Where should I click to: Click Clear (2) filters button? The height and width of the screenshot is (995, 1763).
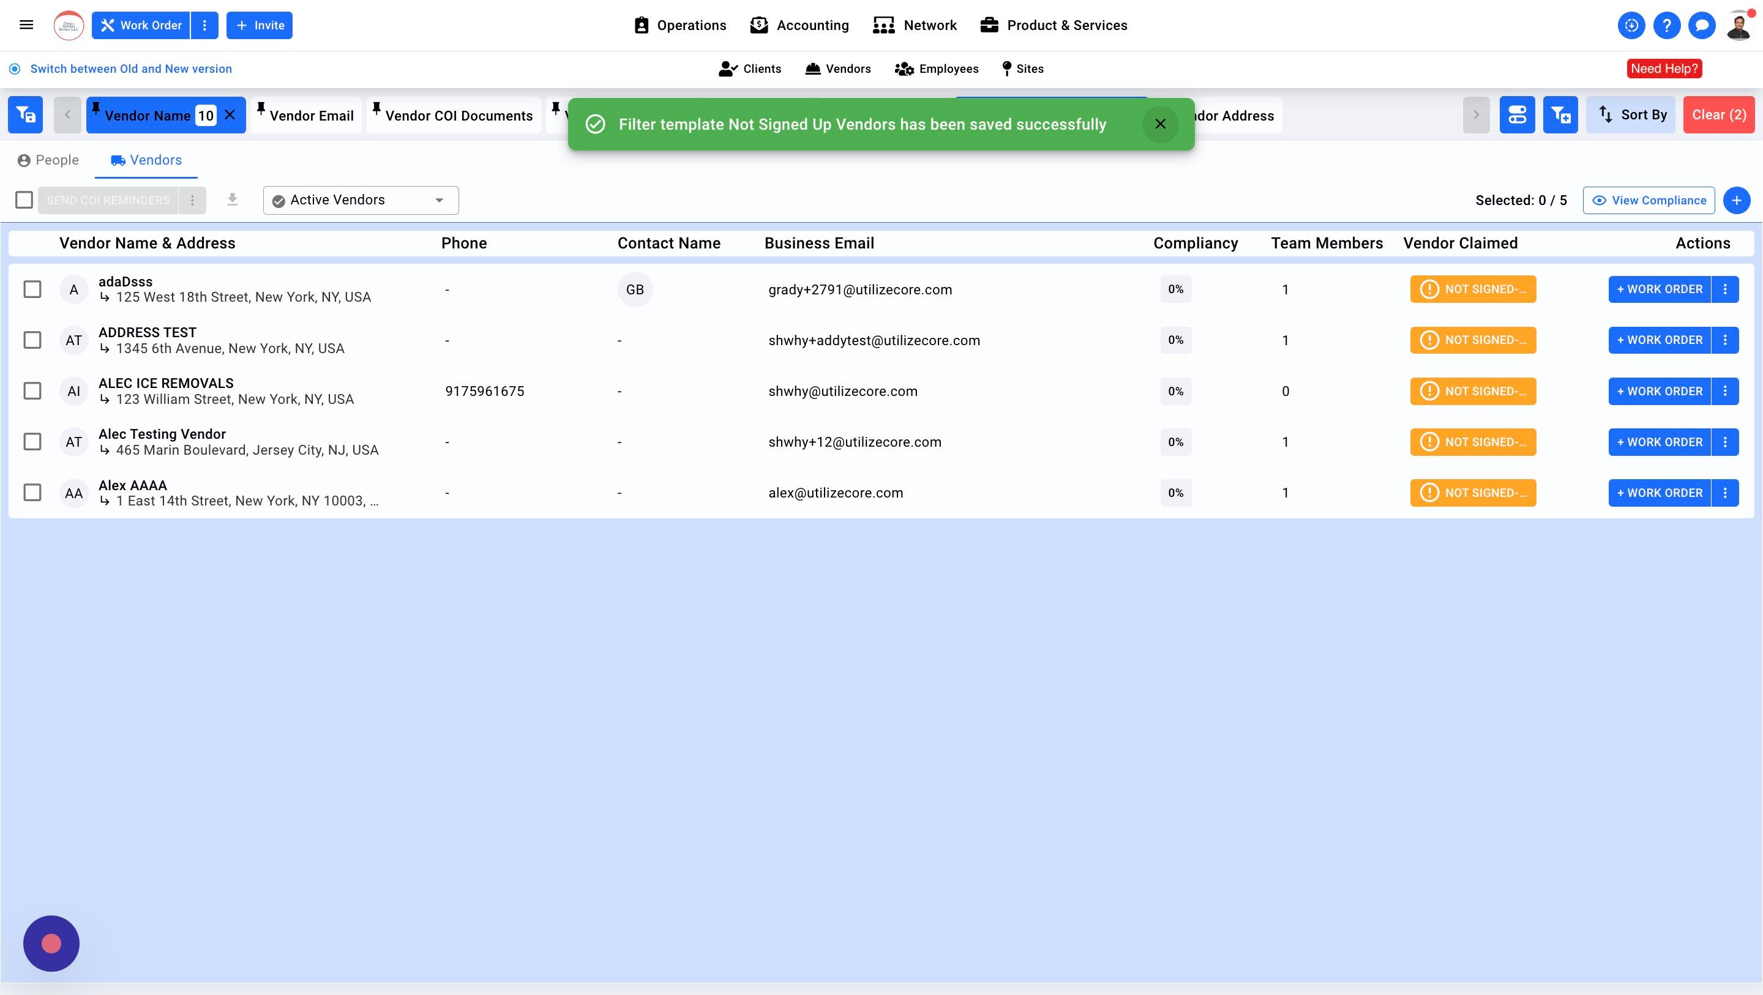click(x=1718, y=115)
